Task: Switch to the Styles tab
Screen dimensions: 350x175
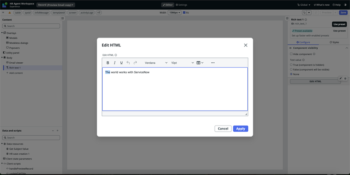Action: click(x=334, y=42)
